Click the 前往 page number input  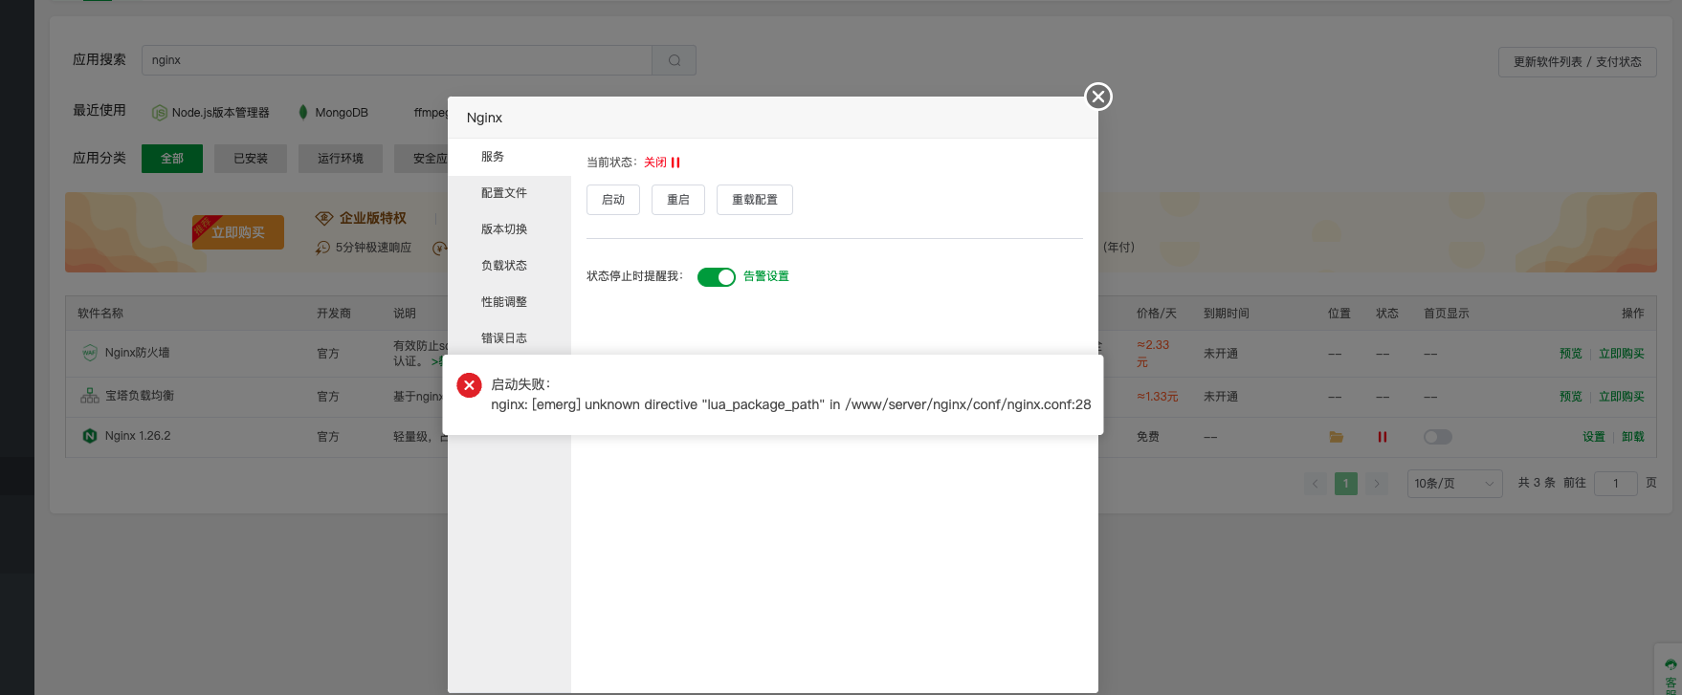coord(1616,484)
